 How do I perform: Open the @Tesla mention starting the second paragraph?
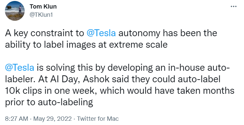[20, 68]
